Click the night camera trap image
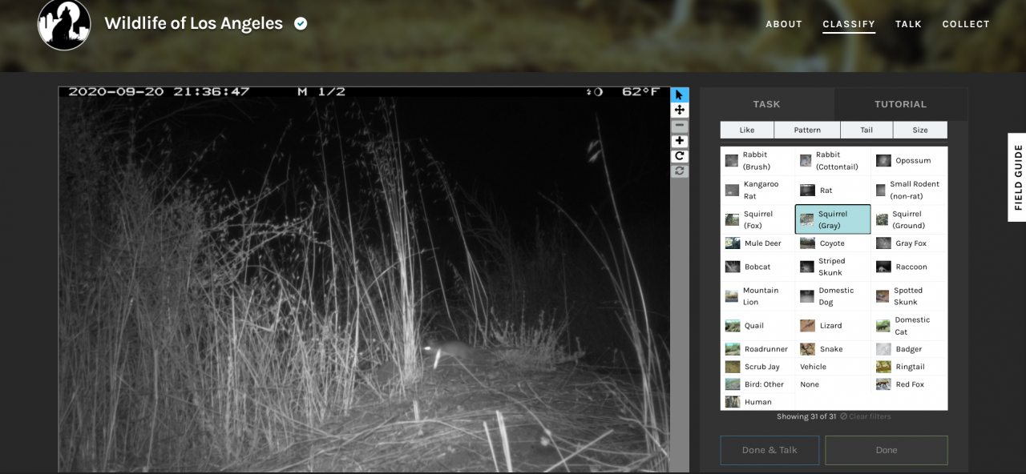The image size is (1026, 474). click(x=364, y=279)
